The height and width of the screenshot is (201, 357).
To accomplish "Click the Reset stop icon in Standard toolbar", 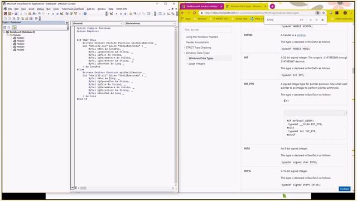I will click(x=57, y=13).
